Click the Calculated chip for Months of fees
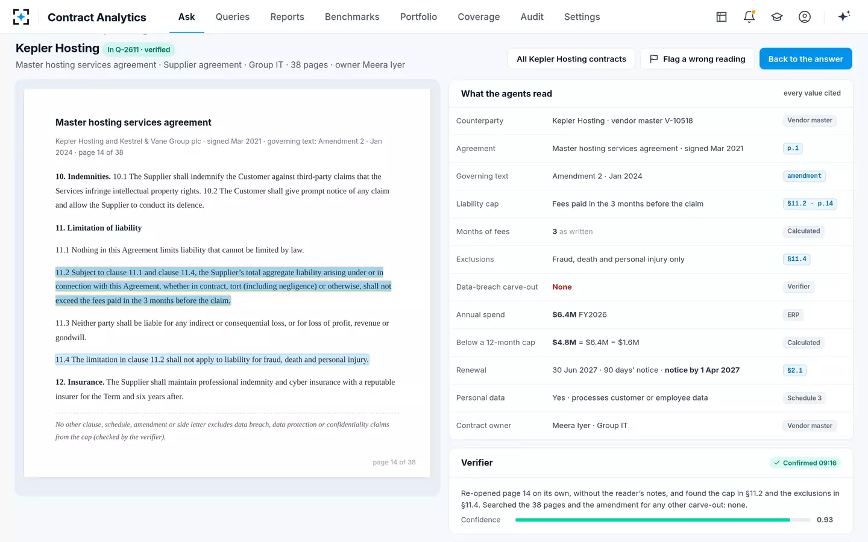The width and height of the screenshot is (868, 542). [x=804, y=231]
